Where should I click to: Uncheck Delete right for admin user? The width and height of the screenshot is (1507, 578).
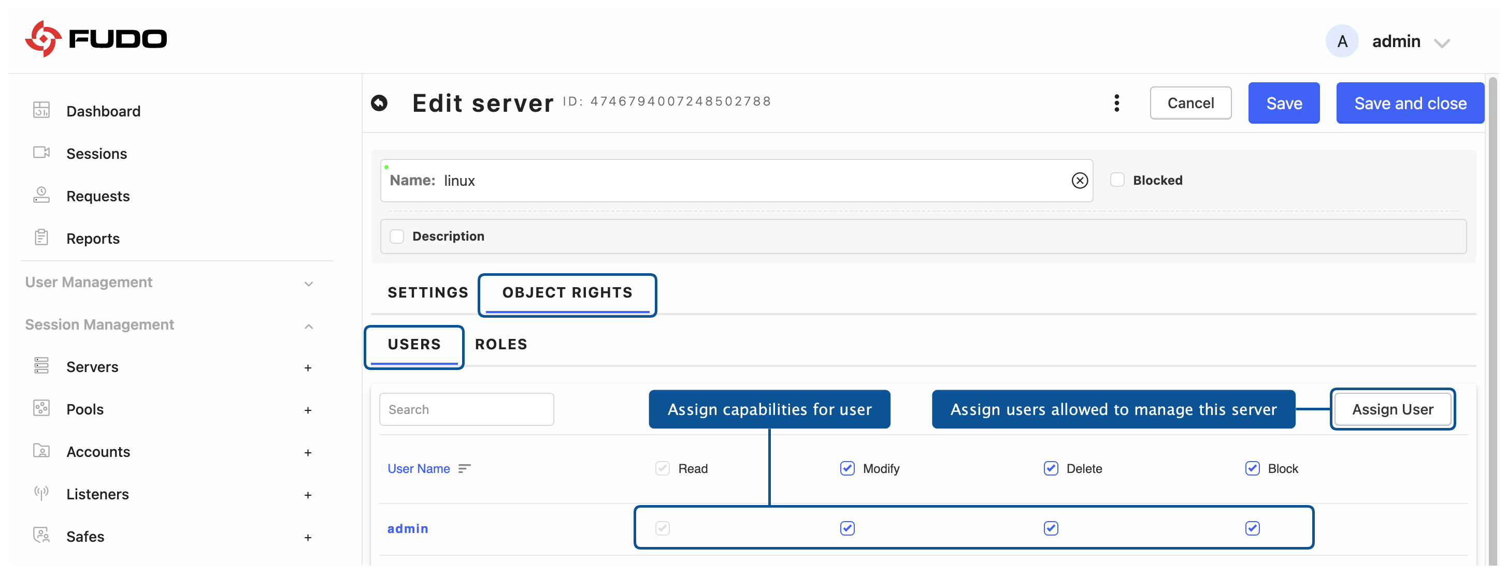1051,528
